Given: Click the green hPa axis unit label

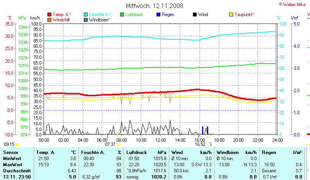Looking at the screenshot, I should (22, 18).
